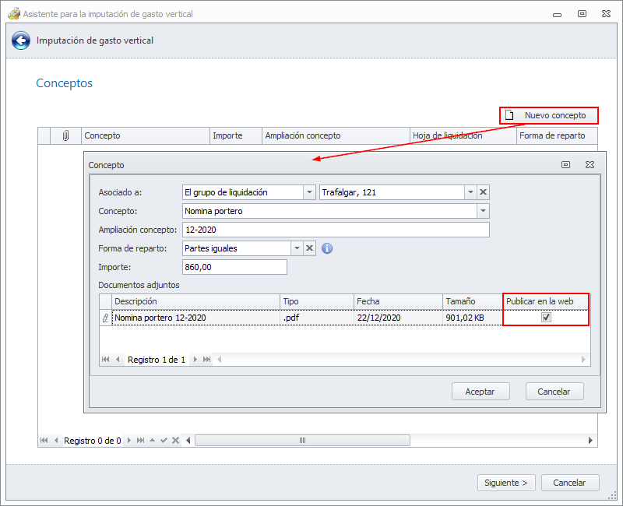This screenshot has height=506, width=623.
Task: Click the wizard title bar app icon
Action: [x=14, y=13]
